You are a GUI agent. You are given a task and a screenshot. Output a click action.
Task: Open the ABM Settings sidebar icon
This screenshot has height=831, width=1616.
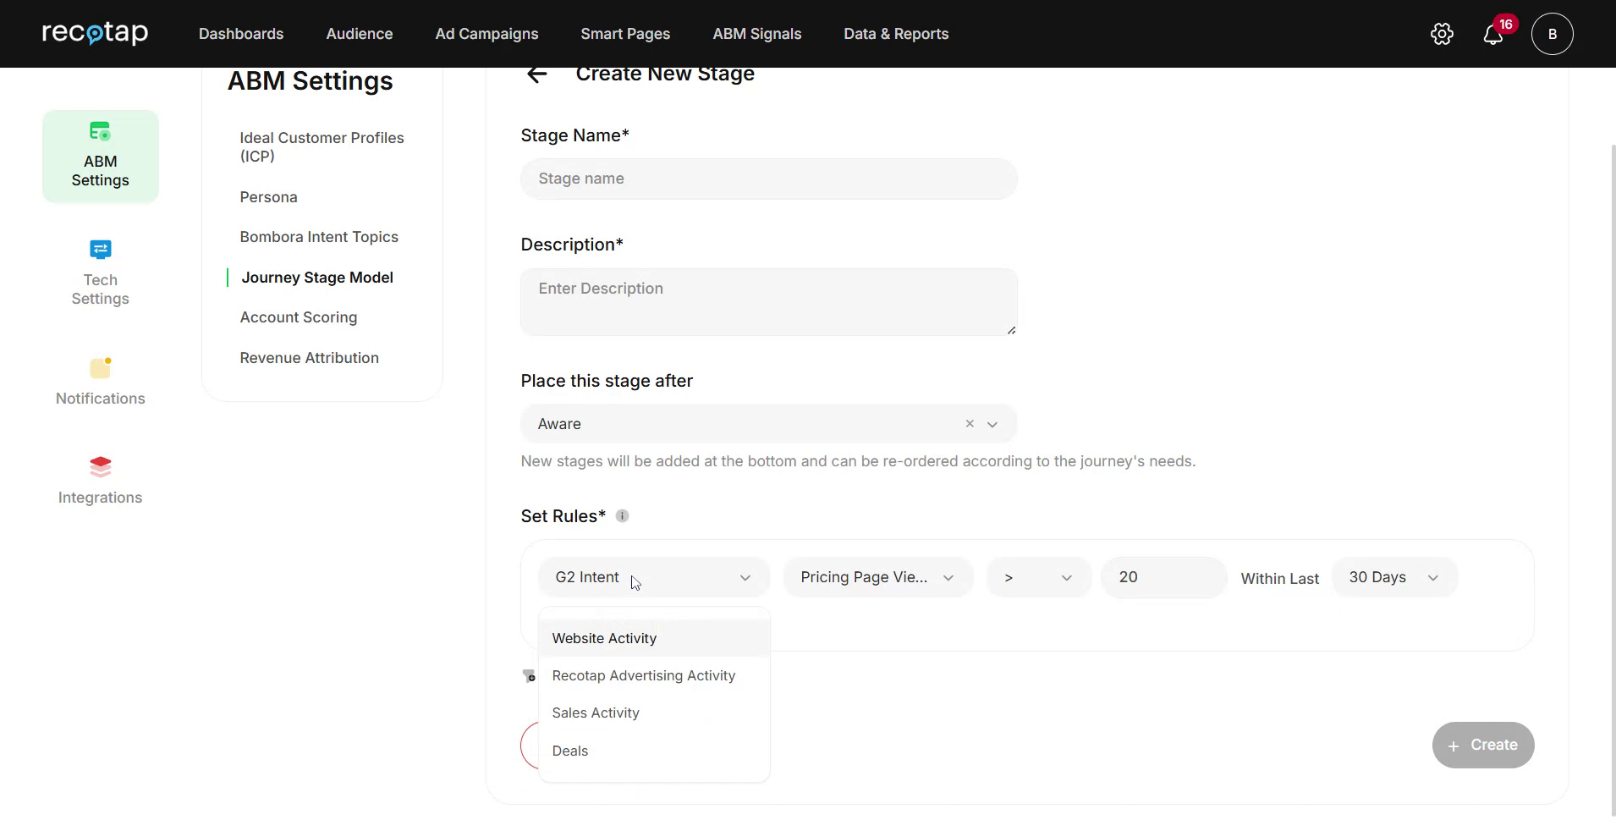click(x=100, y=156)
